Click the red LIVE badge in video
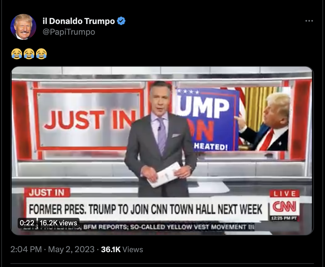 (285, 193)
